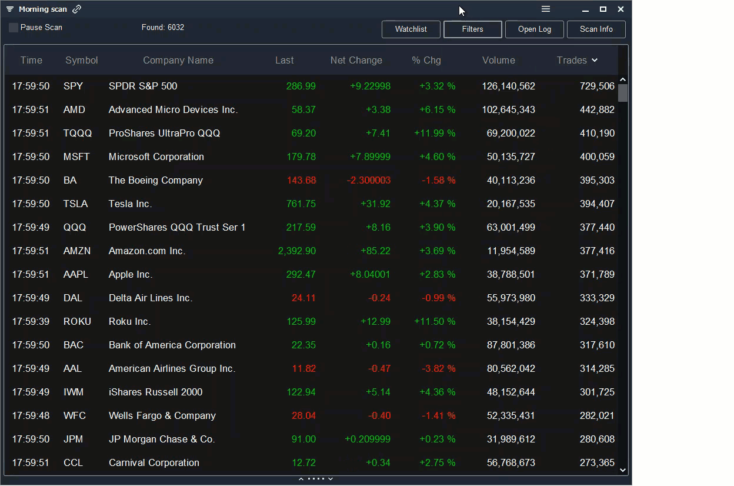This screenshot has height=486, width=734.
Task: Sort results by the Volume column header
Action: pyautogui.click(x=498, y=60)
